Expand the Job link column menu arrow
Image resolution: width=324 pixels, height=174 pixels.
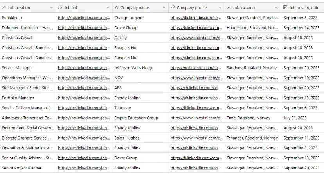[108, 7]
